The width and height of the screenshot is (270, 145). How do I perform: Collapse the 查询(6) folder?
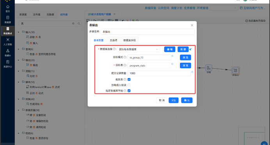[19, 49]
